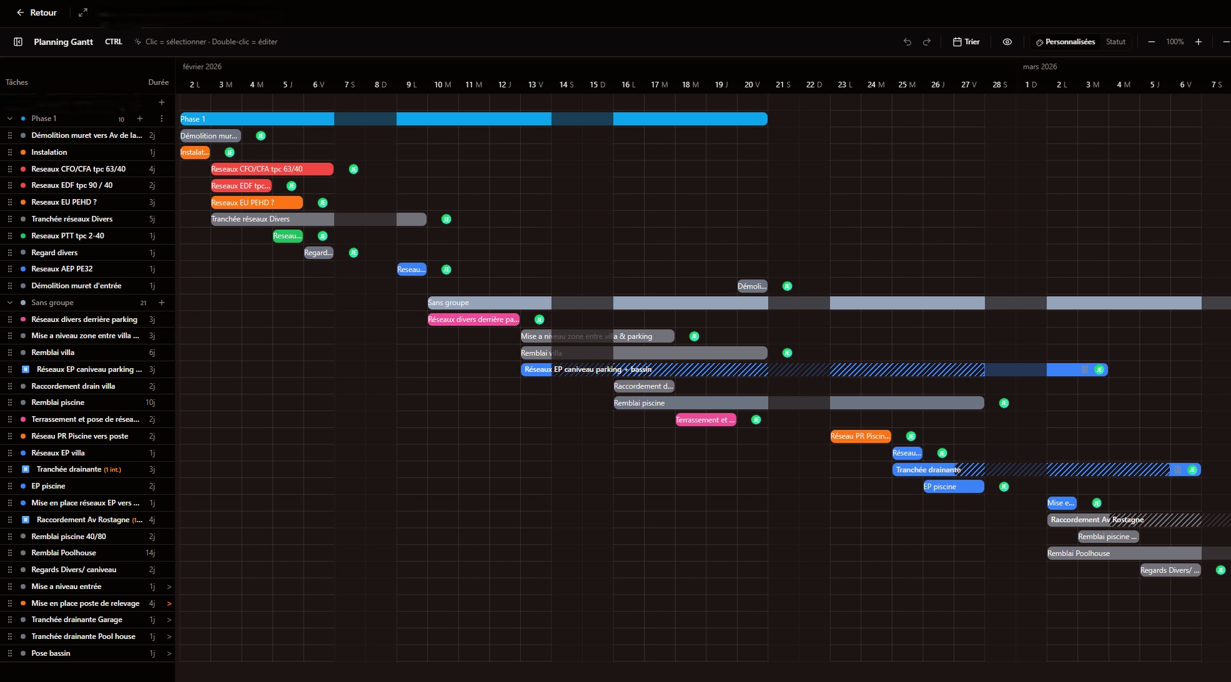Click the plus icon to add a task
This screenshot has width=1231, height=682.
161,102
